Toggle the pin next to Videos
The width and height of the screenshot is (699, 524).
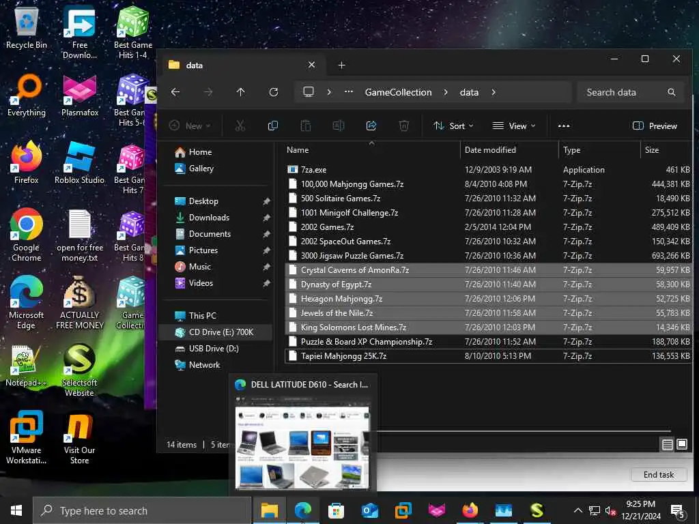tap(266, 283)
